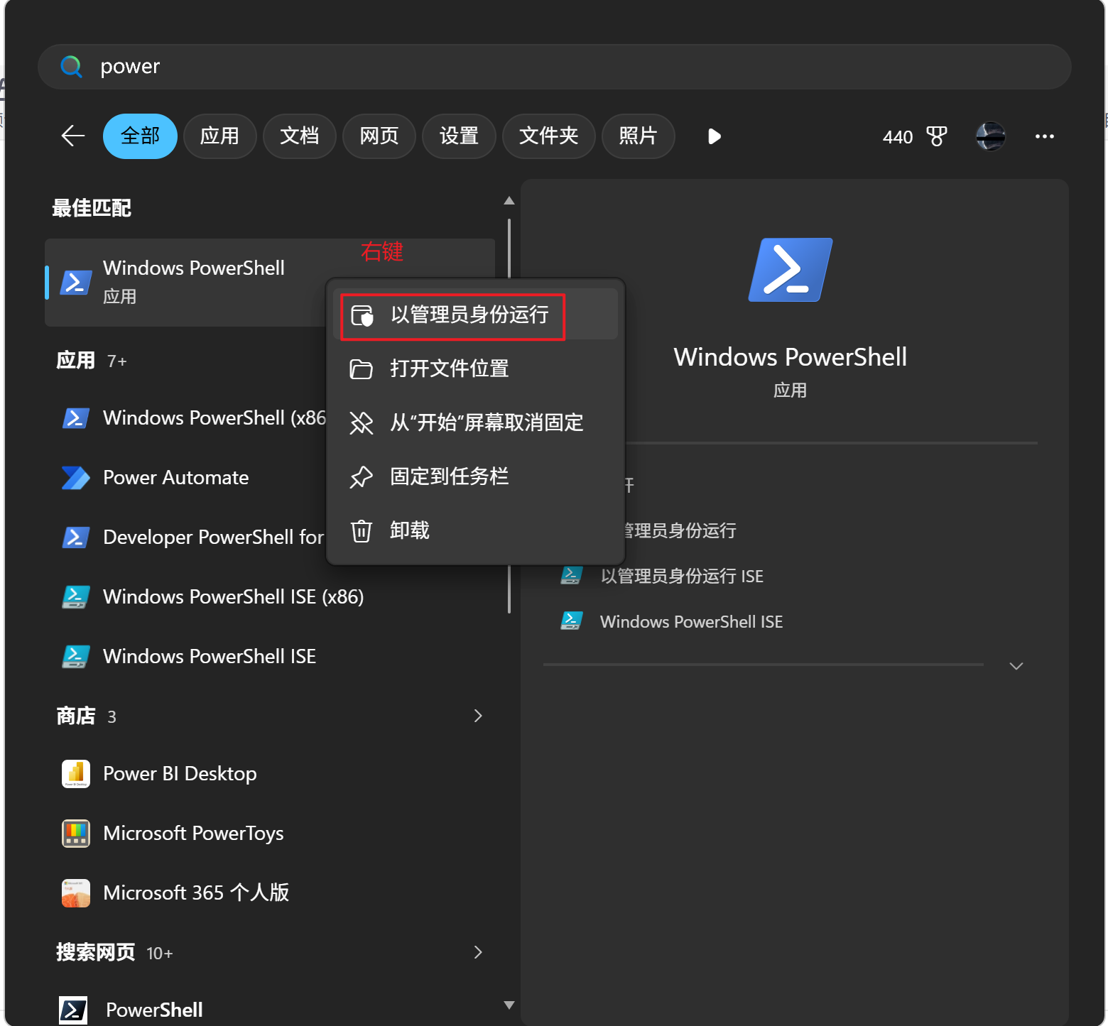Open the ellipsis options icon

coord(1044,136)
